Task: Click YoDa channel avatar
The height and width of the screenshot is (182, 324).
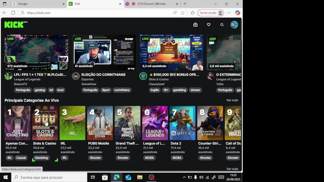Action: pos(211,76)
